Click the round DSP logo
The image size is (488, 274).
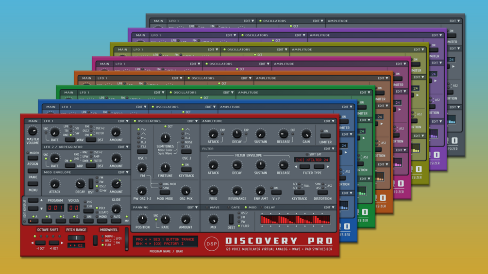pyautogui.click(x=212, y=244)
